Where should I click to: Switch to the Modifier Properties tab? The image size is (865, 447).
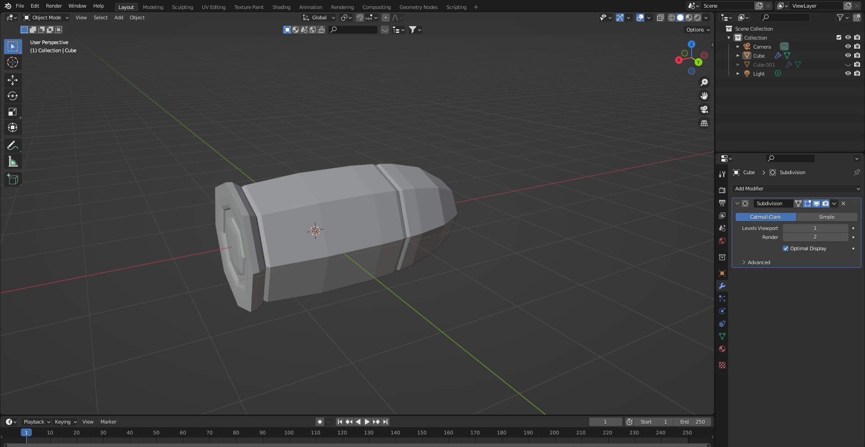tap(722, 286)
